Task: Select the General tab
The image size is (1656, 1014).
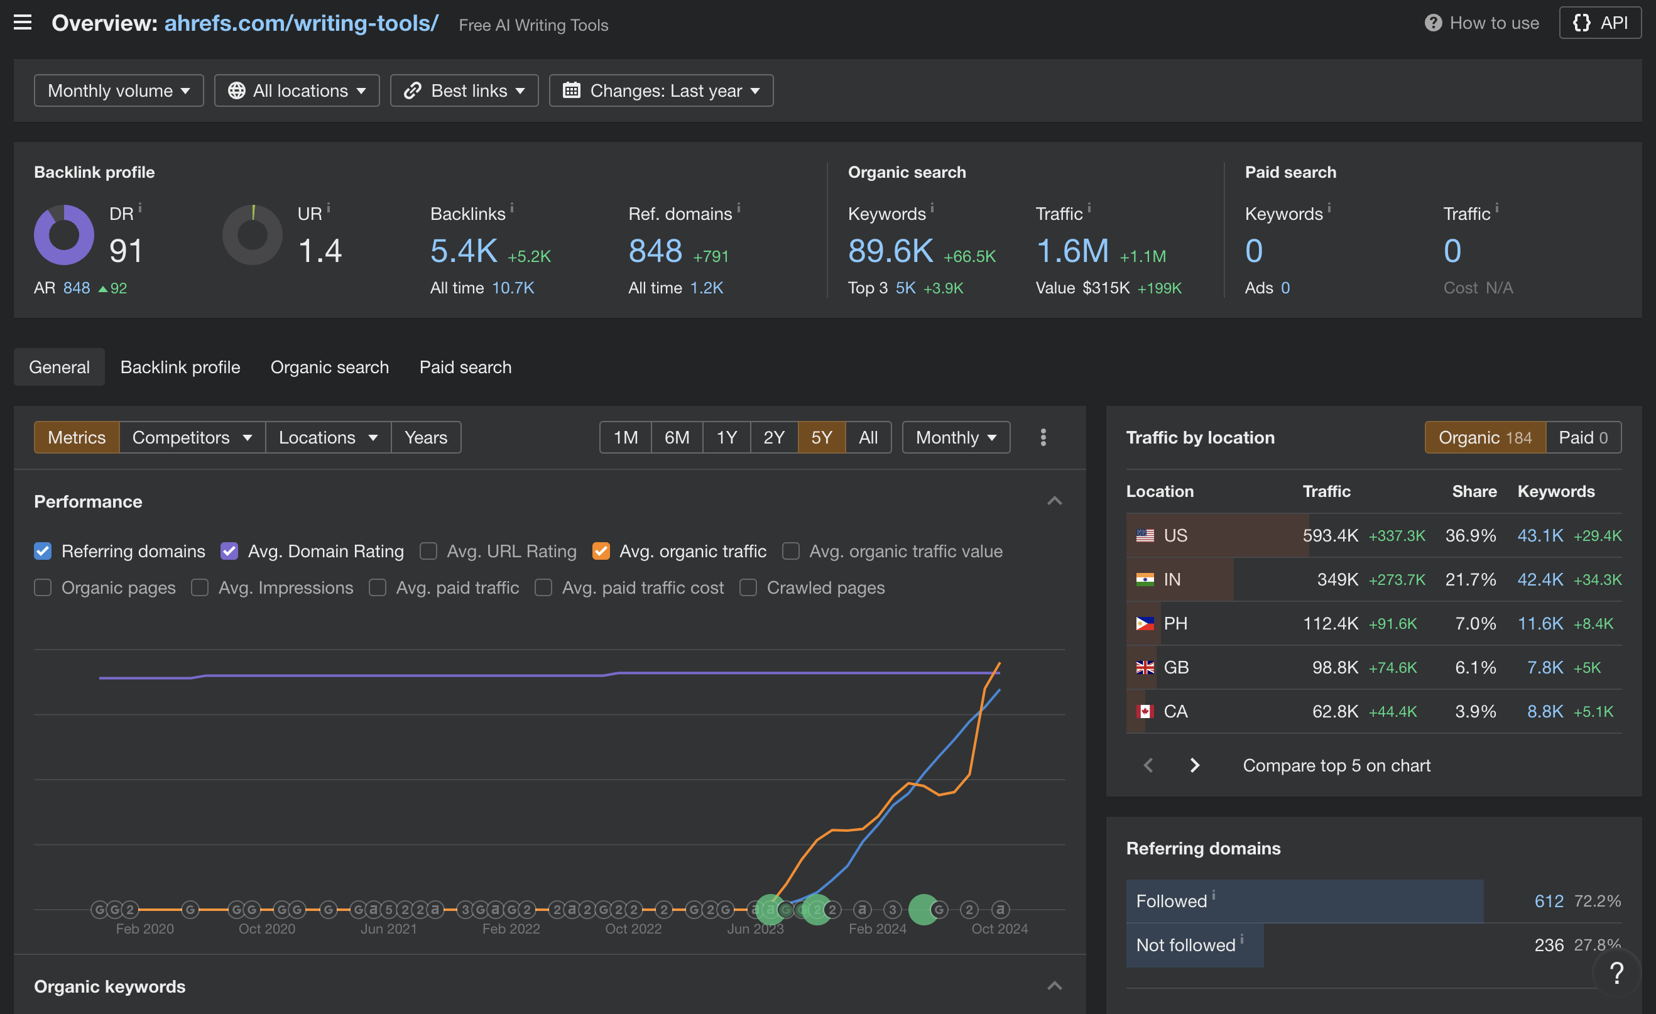Action: click(59, 367)
